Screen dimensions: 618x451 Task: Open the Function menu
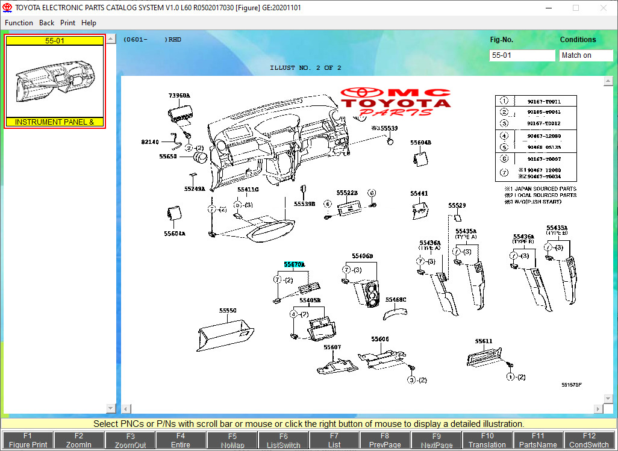coord(19,23)
